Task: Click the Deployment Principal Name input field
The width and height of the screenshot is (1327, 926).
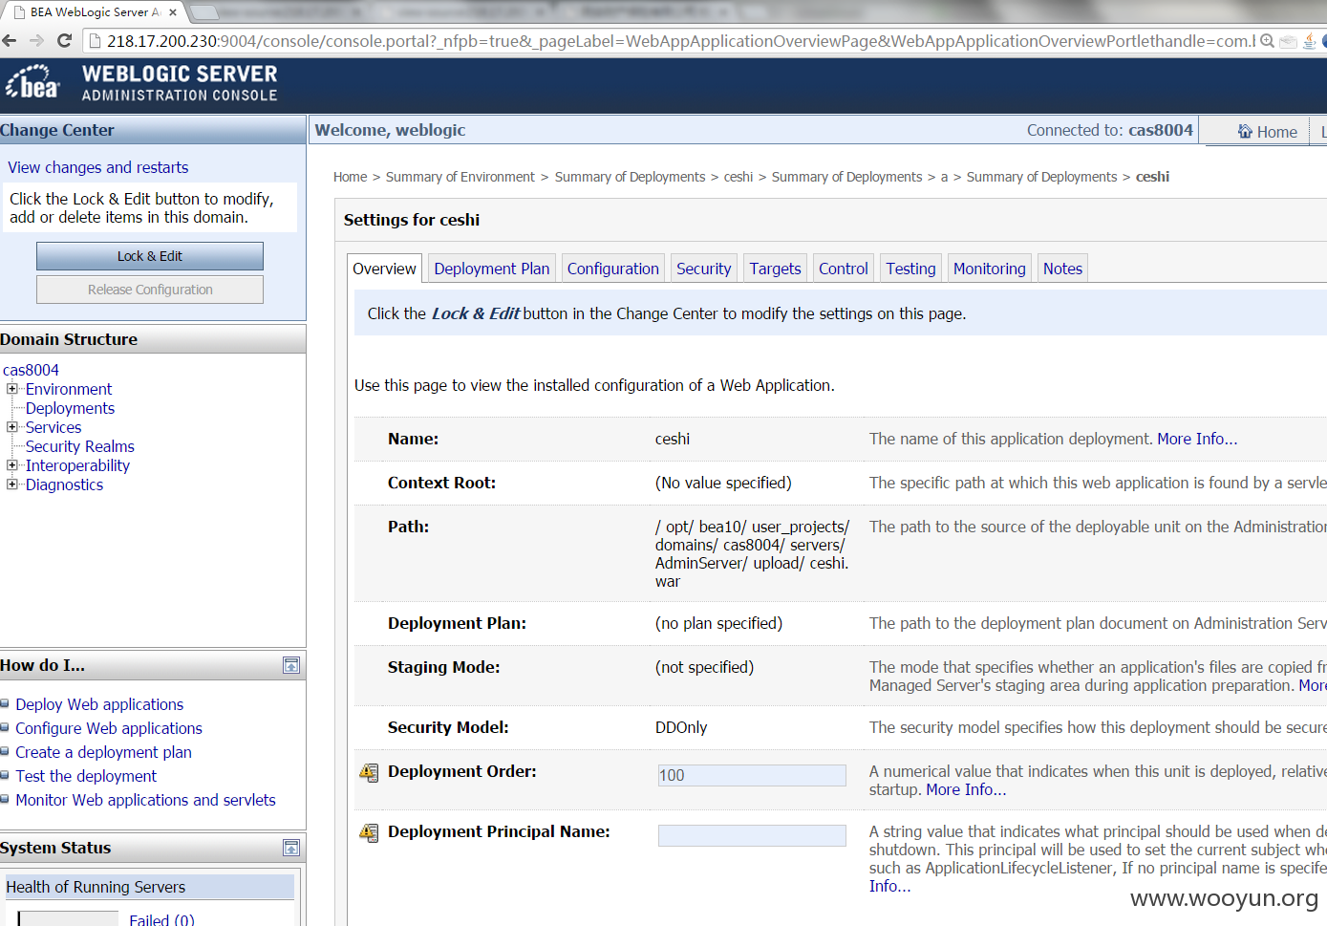Action: pyautogui.click(x=752, y=835)
